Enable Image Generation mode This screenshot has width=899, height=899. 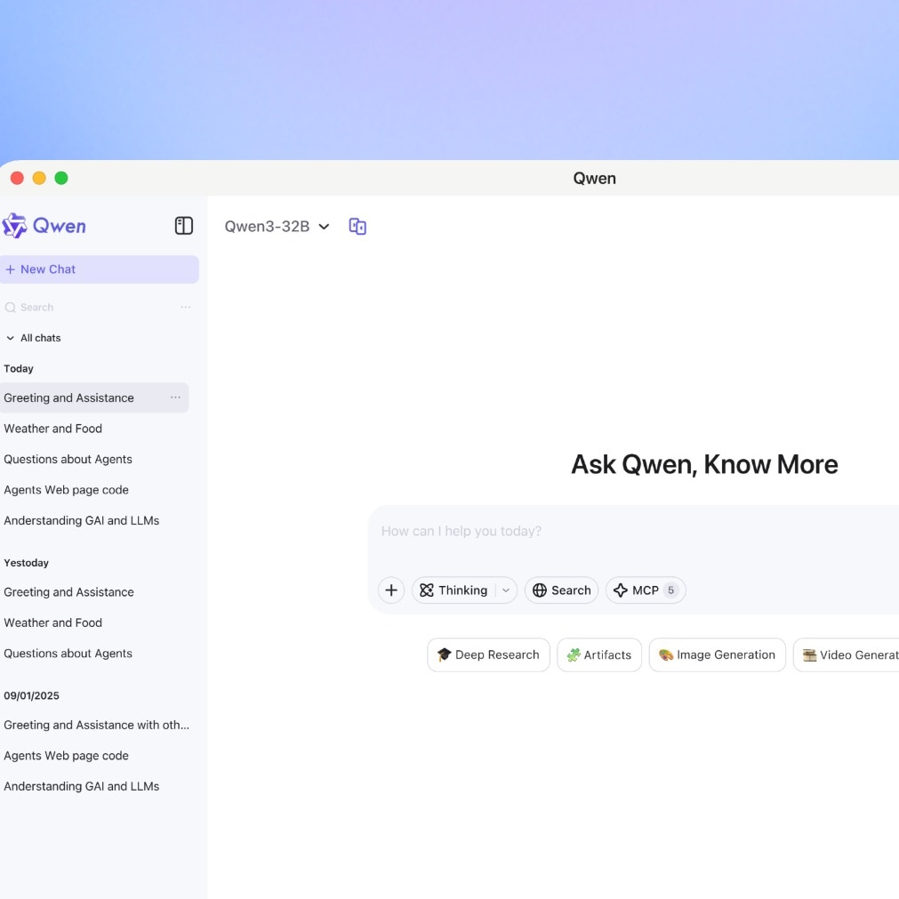click(x=717, y=654)
